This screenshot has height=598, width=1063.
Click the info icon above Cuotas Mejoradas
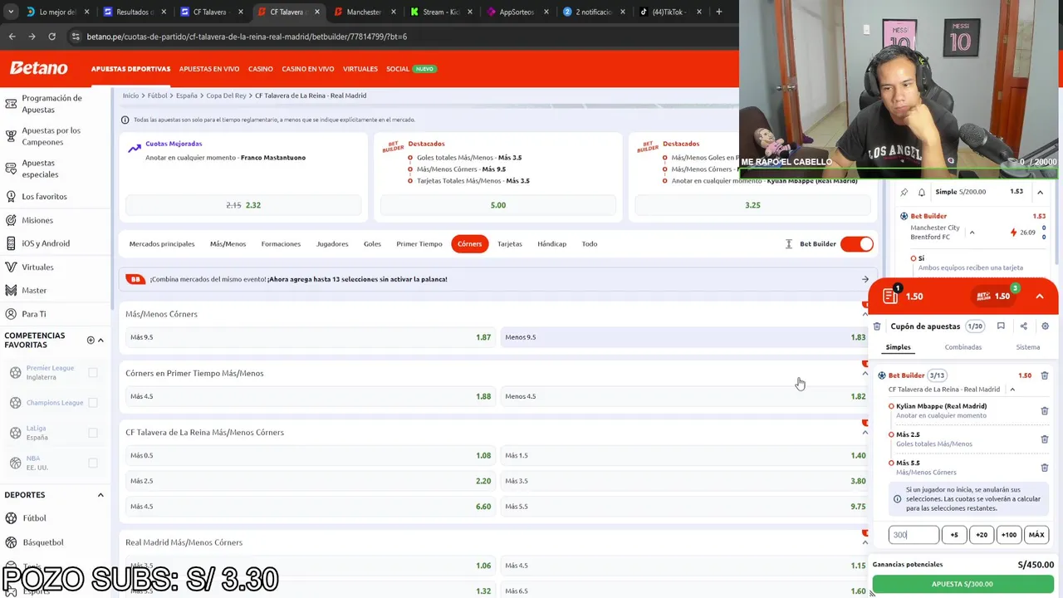point(125,120)
